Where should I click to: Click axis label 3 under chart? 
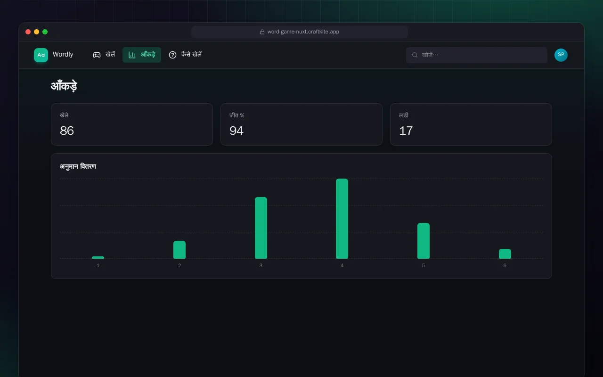261,266
